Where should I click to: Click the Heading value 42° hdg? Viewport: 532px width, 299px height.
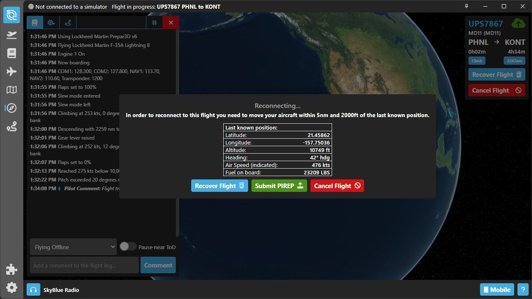[320, 157]
